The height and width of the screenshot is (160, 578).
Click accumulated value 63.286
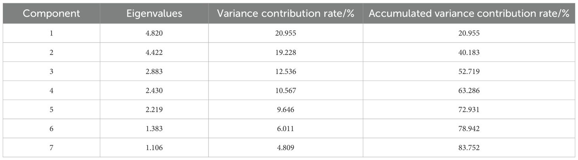pos(469,90)
